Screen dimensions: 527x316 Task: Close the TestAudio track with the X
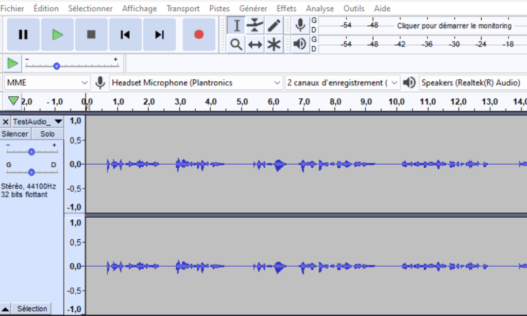pyautogui.click(x=5, y=121)
